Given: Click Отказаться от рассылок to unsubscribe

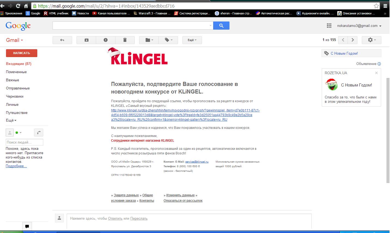Looking at the screenshot, I should pyautogui.click(x=183, y=201).
